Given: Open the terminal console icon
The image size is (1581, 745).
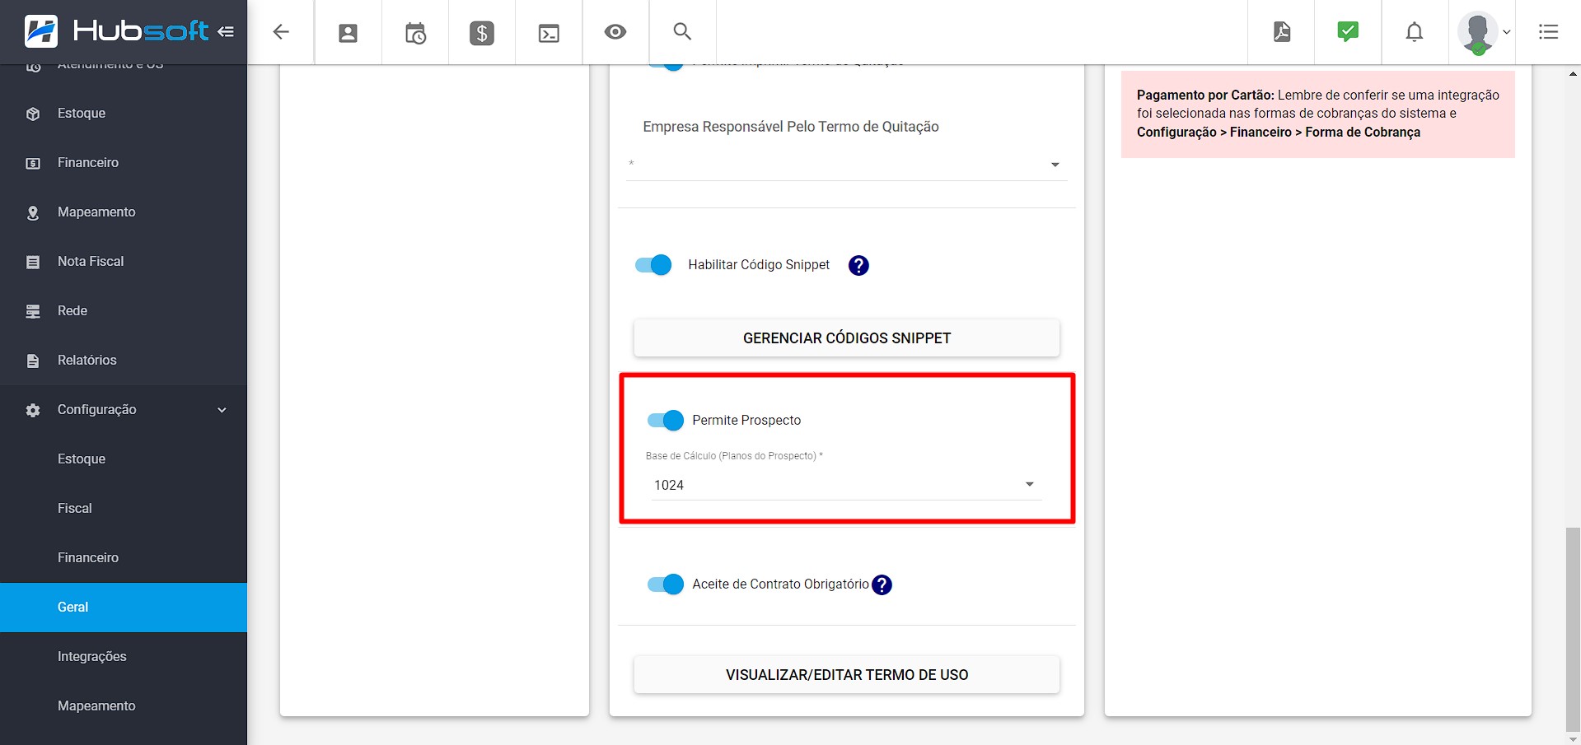Looking at the screenshot, I should point(549,33).
